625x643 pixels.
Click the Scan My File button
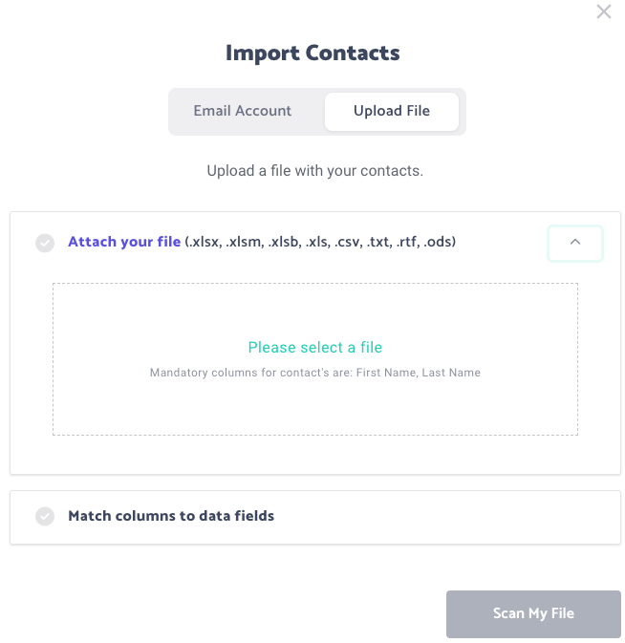click(x=533, y=614)
